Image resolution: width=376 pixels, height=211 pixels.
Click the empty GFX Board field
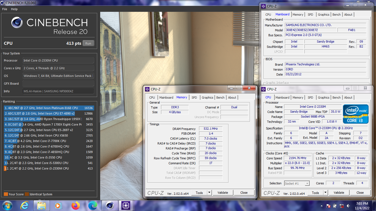(58, 84)
